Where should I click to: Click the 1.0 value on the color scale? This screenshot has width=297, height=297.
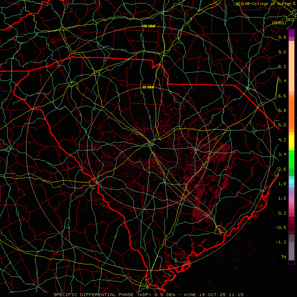tap(282, 198)
